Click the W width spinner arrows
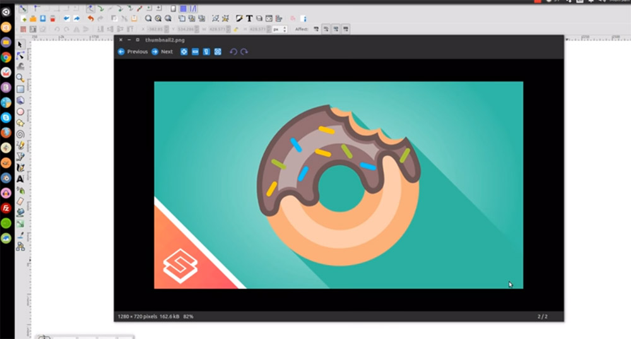 (x=228, y=30)
